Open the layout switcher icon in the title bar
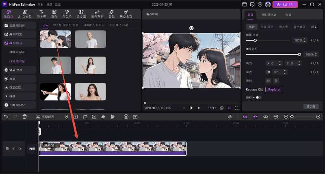The image size is (325, 174). pos(245,4)
